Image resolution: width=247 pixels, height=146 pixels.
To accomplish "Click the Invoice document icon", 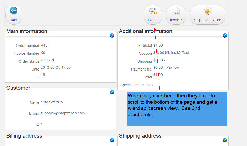I will pyautogui.click(x=176, y=11).
